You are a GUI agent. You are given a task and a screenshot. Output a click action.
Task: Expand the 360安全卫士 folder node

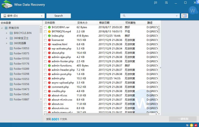(7, 38)
